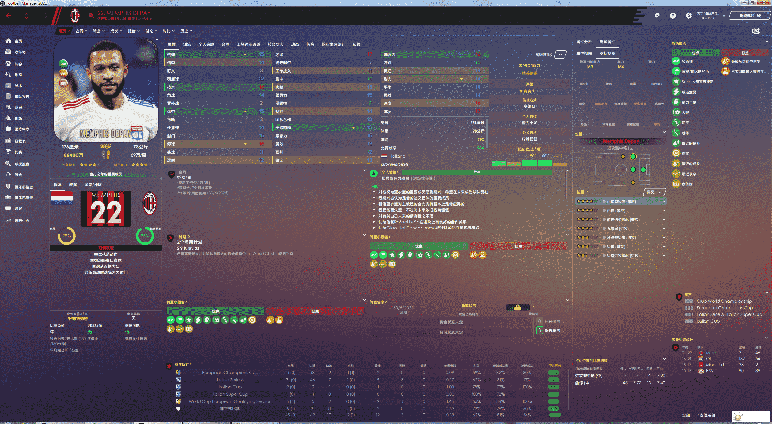Open 收件箱 in the sidebar
Viewport: 772px width, 424px height.
pyautogui.click(x=20, y=52)
